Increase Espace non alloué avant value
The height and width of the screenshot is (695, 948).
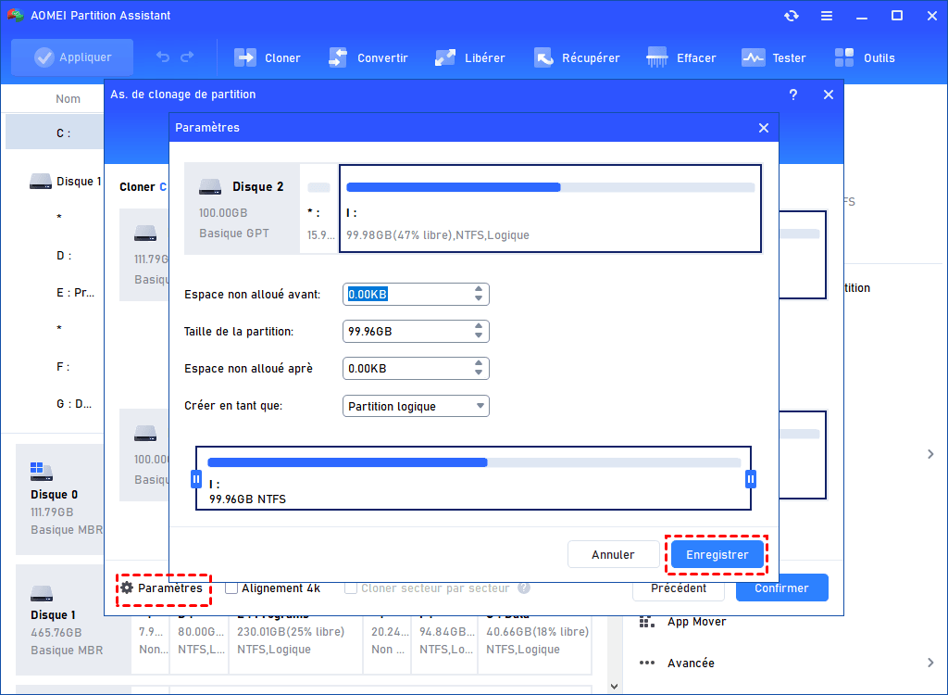pyautogui.click(x=479, y=289)
